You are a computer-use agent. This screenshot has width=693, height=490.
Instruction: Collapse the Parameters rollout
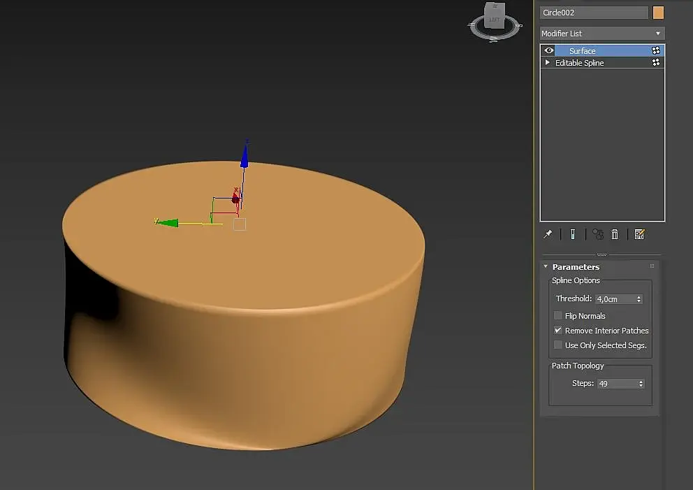546,267
